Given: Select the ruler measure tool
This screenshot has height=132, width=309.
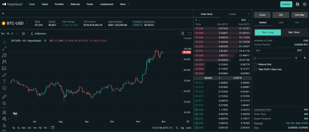Looking at the screenshot, I should click(4, 97).
